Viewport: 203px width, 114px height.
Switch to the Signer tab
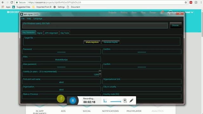coord(40,33)
